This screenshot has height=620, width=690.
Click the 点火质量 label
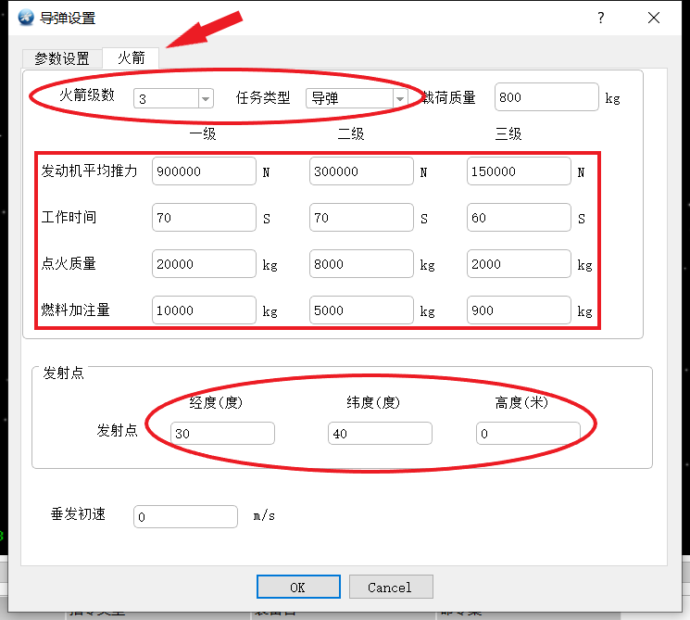pyautogui.click(x=69, y=263)
